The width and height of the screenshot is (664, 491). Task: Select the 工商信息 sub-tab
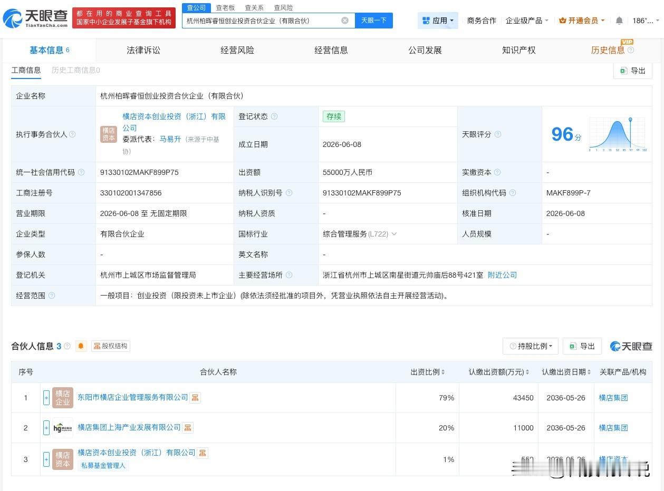26,70
